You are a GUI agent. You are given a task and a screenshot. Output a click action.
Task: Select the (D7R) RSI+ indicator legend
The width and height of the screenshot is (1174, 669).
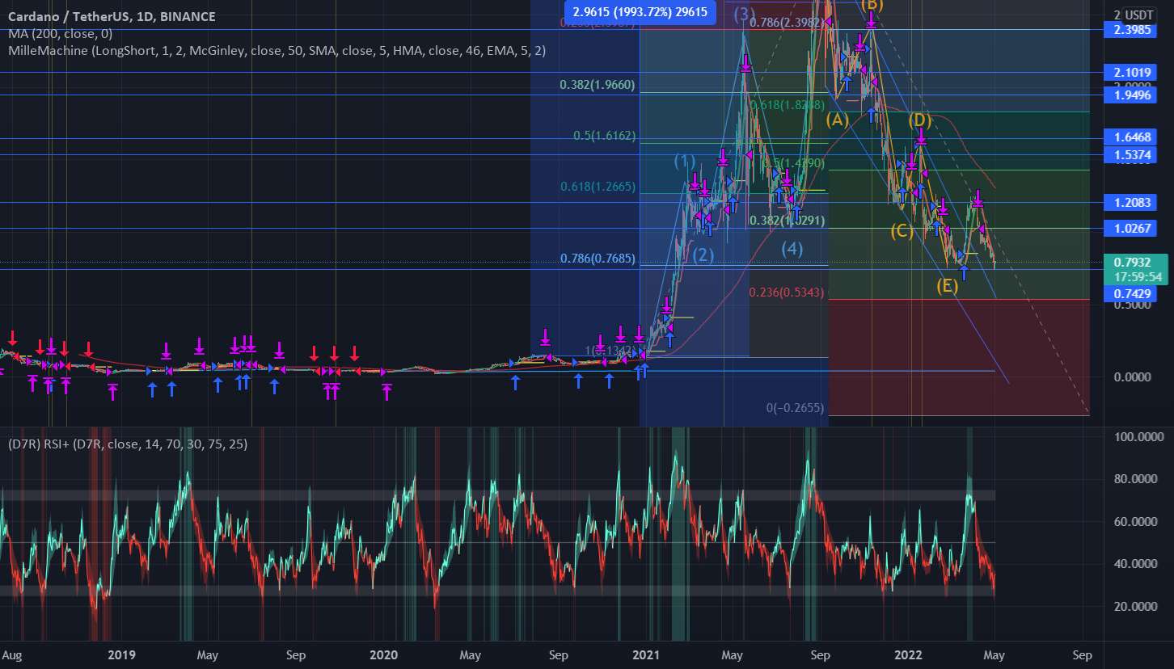pos(128,444)
